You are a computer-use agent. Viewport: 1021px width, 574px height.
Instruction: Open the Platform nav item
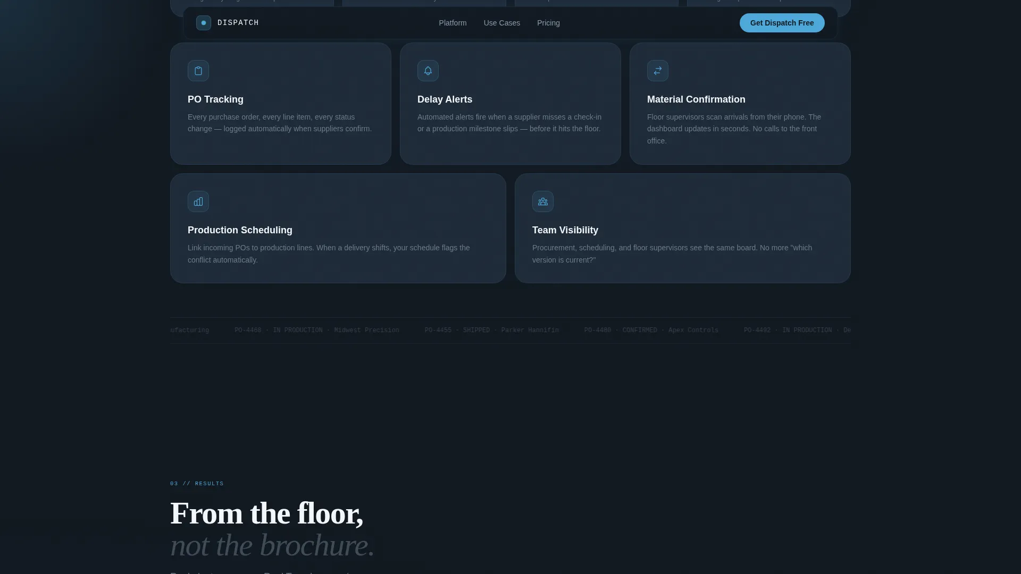coord(453,23)
